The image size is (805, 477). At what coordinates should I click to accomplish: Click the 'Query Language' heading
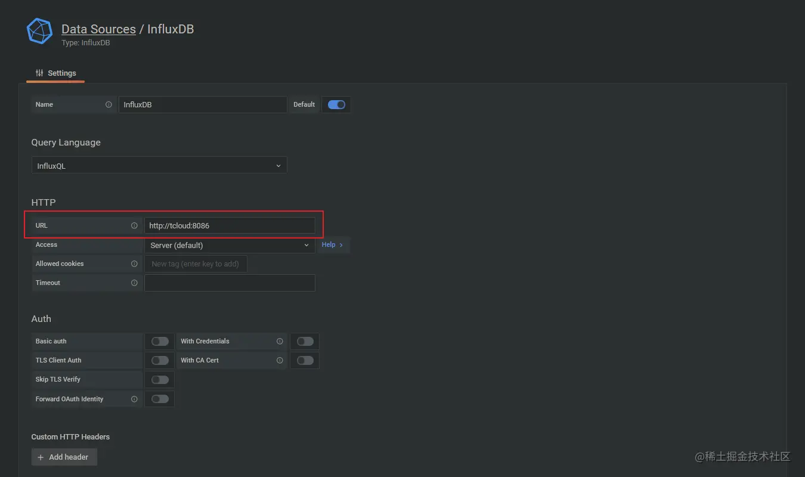click(66, 142)
